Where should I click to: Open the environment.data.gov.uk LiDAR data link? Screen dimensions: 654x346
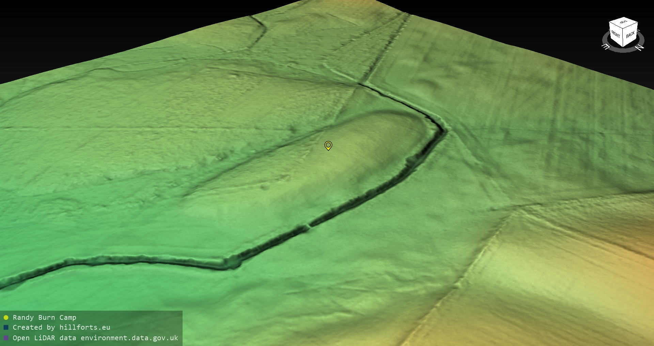tap(95, 338)
